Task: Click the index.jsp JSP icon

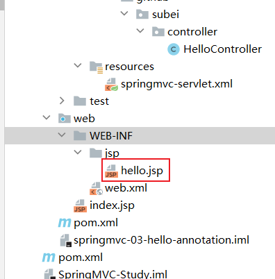Action: pos(80,206)
